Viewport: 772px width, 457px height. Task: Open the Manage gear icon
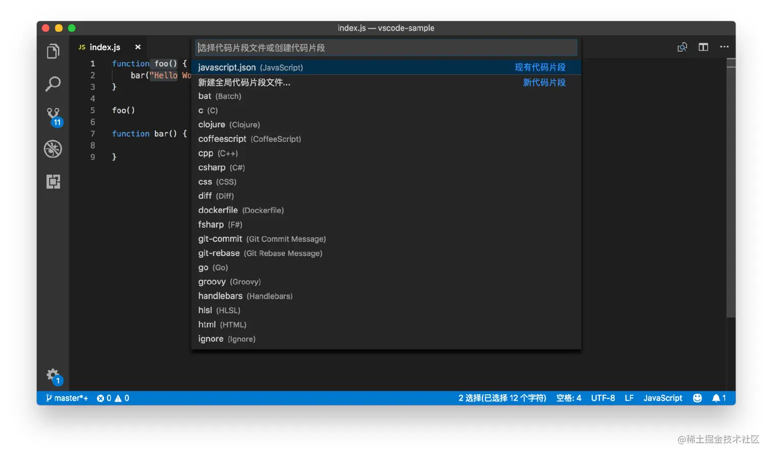pyautogui.click(x=54, y=377)
